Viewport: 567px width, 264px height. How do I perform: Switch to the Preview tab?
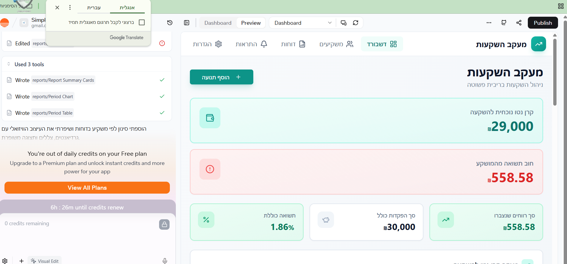point(251,23)
